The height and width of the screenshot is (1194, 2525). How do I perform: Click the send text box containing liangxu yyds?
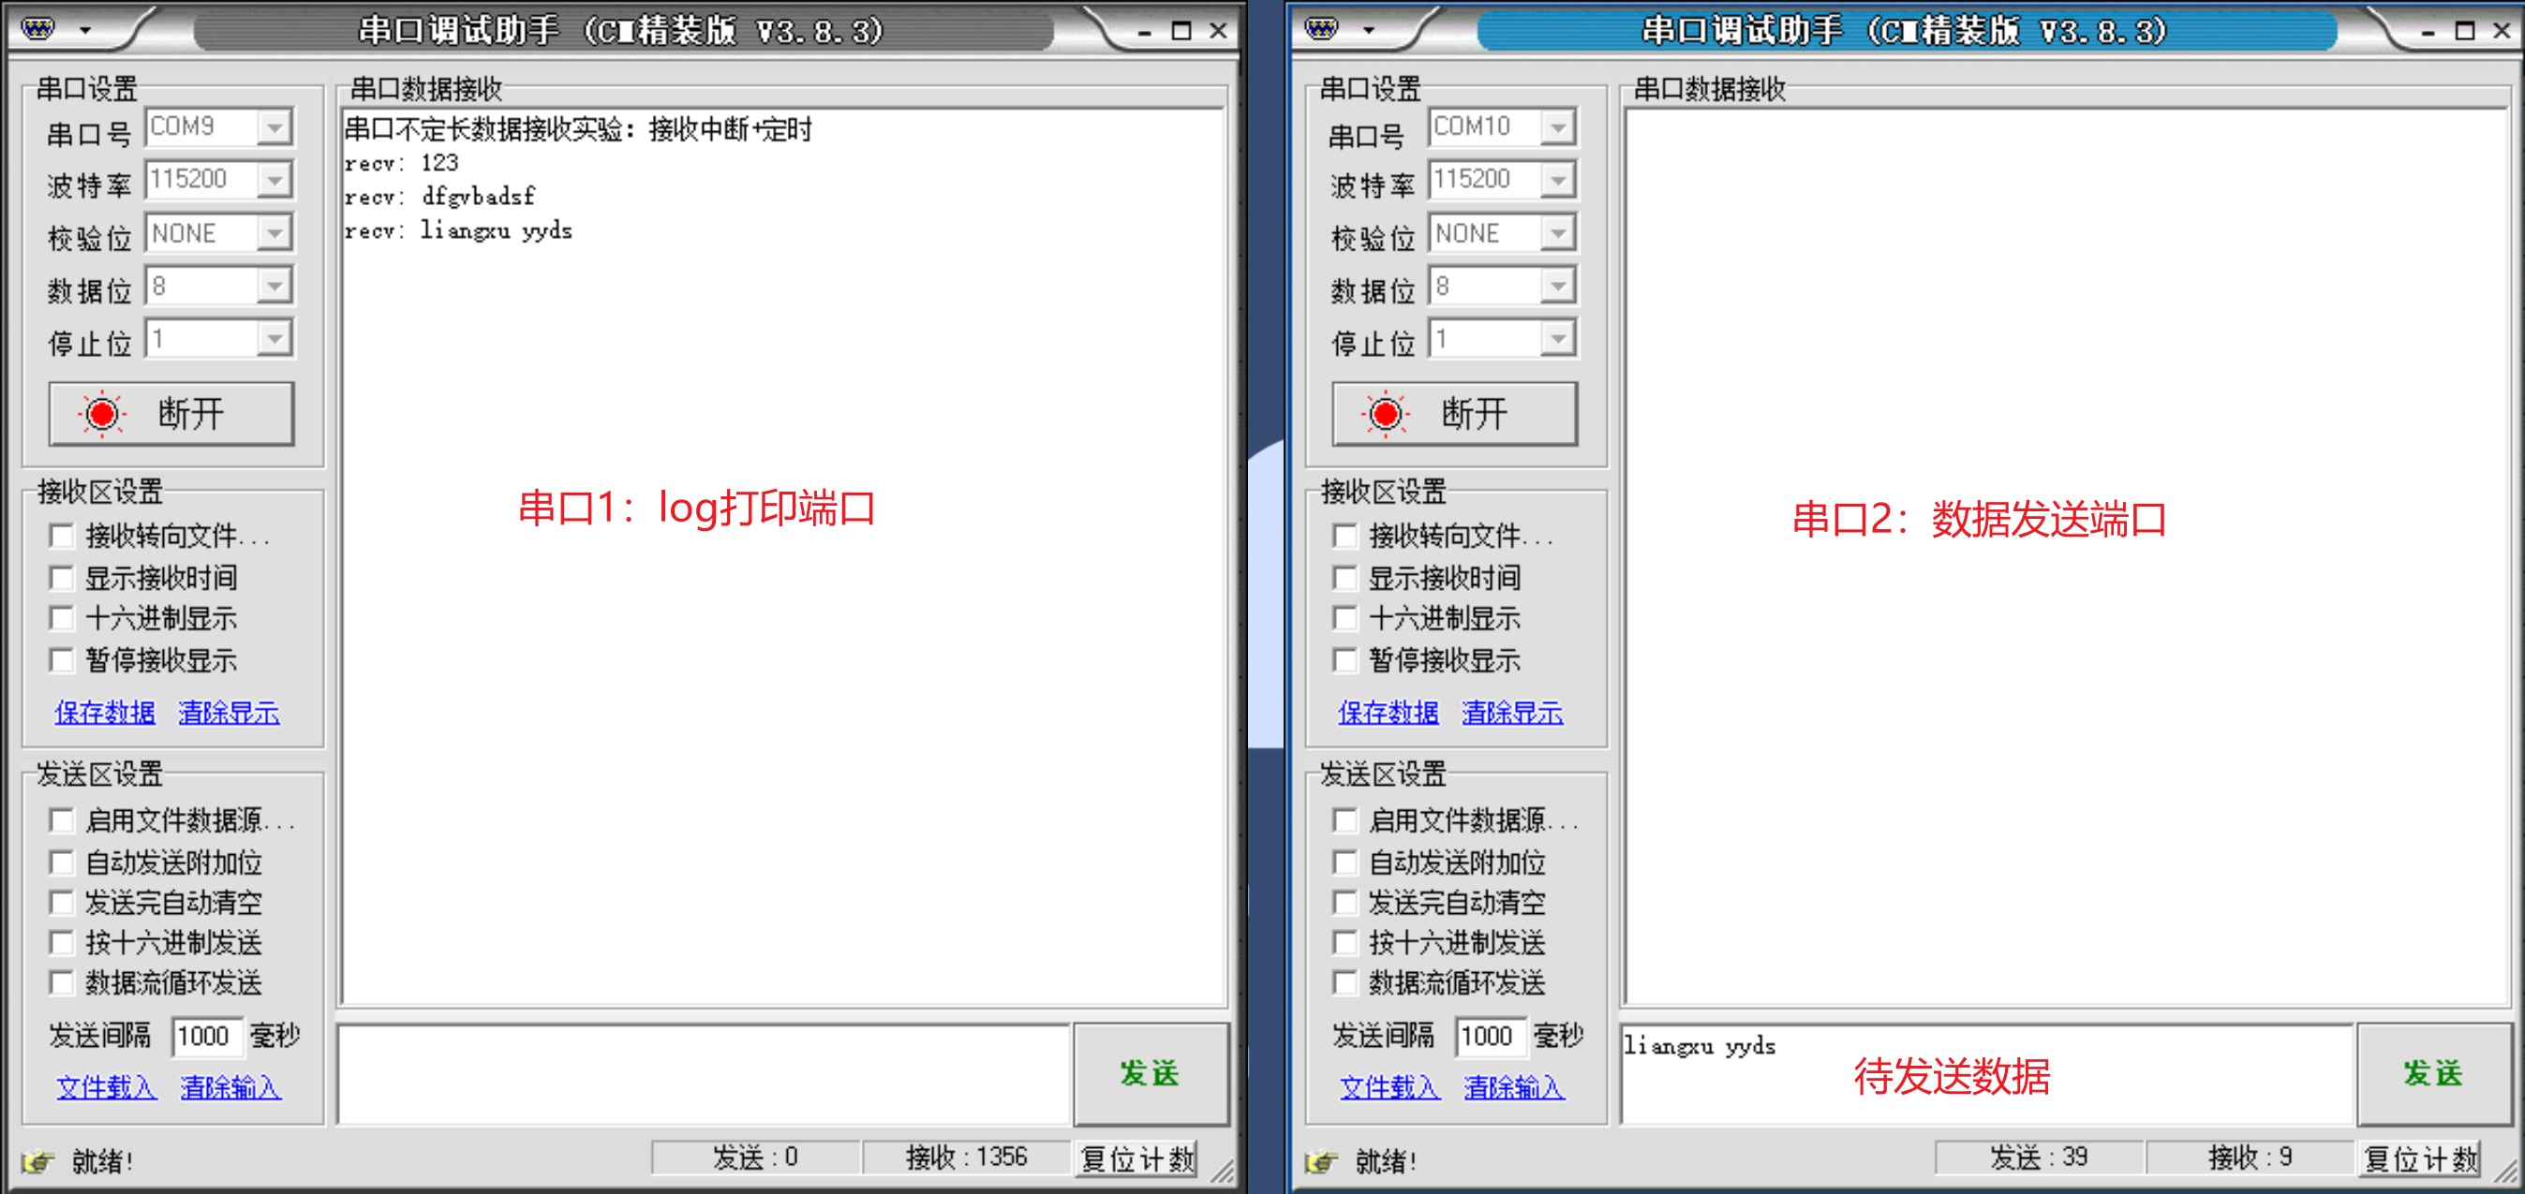(1986, 1072)
